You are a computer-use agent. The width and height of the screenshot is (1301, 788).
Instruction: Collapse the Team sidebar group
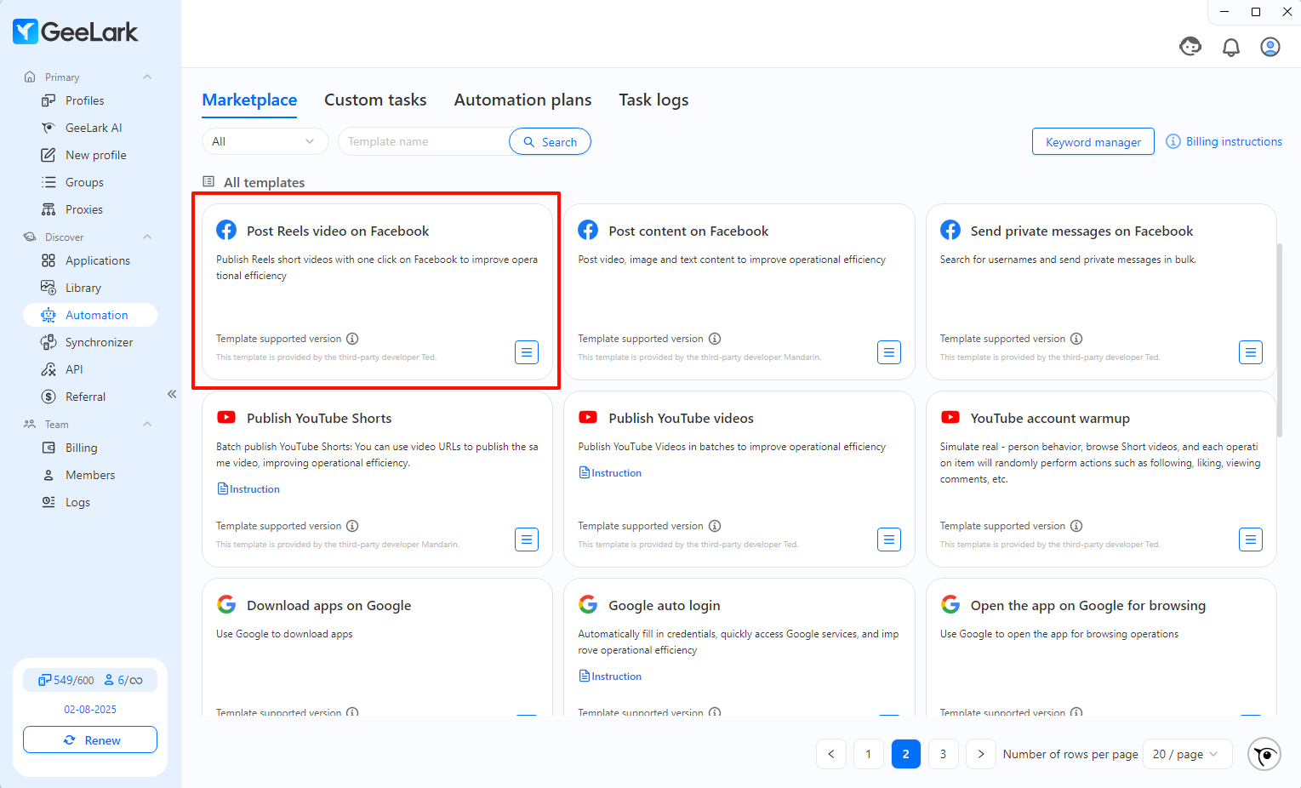click(147, 424)
